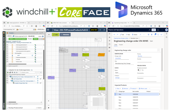This screenshot has height=111, width=171.
Task: Open the Schnell-Links dropdown
Action: click(x=41, y=29)
